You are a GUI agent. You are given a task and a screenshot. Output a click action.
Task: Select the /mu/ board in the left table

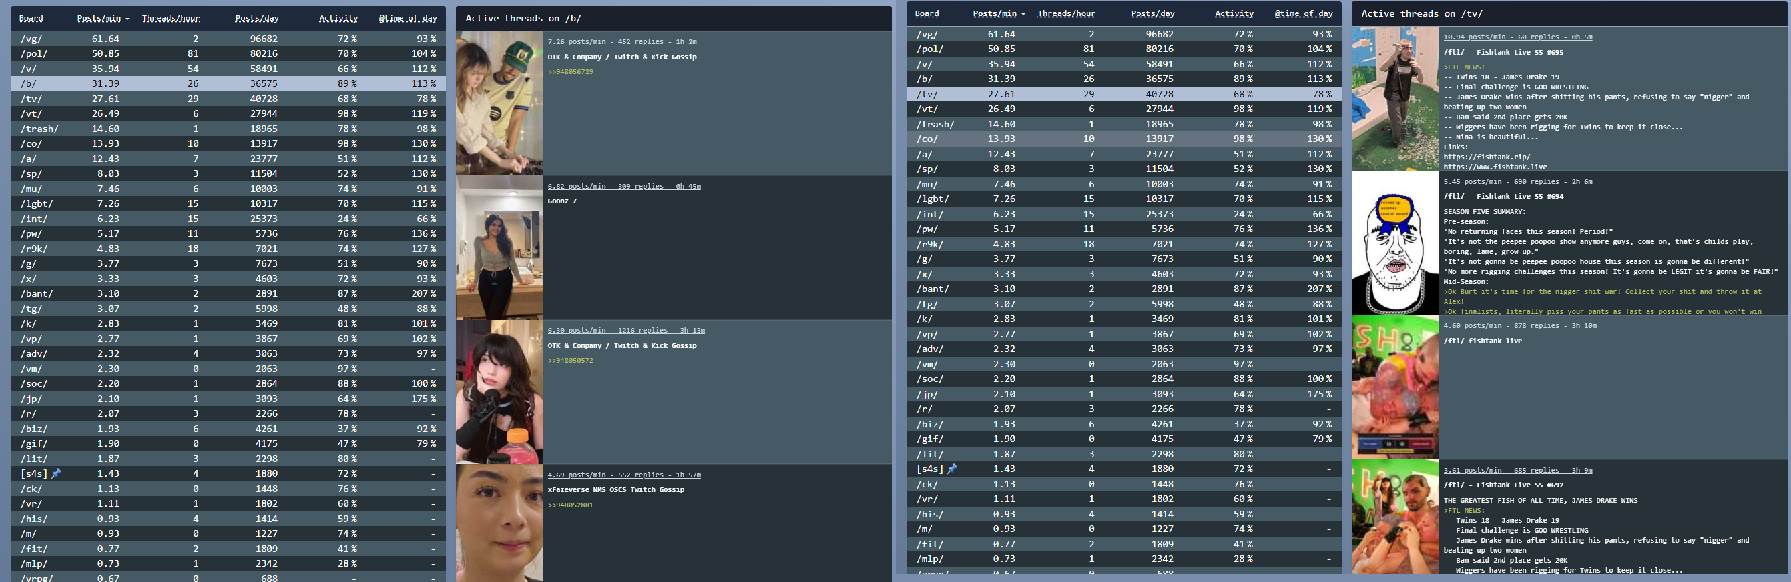pos(228,189)
